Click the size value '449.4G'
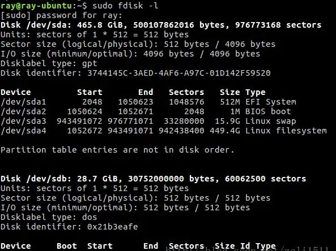Image resolution: width=336 pixels, height=251 pixels. (x=225, y=131)
